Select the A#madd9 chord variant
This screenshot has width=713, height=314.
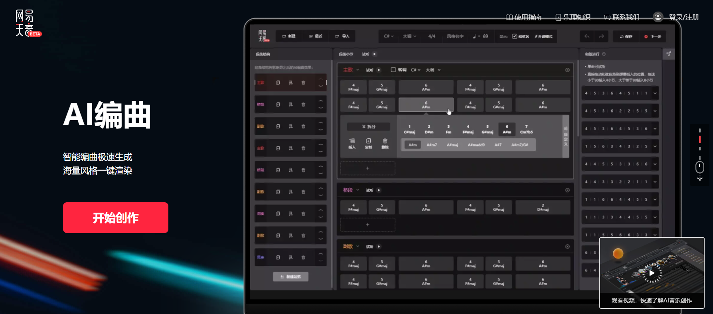click(476, 145)
